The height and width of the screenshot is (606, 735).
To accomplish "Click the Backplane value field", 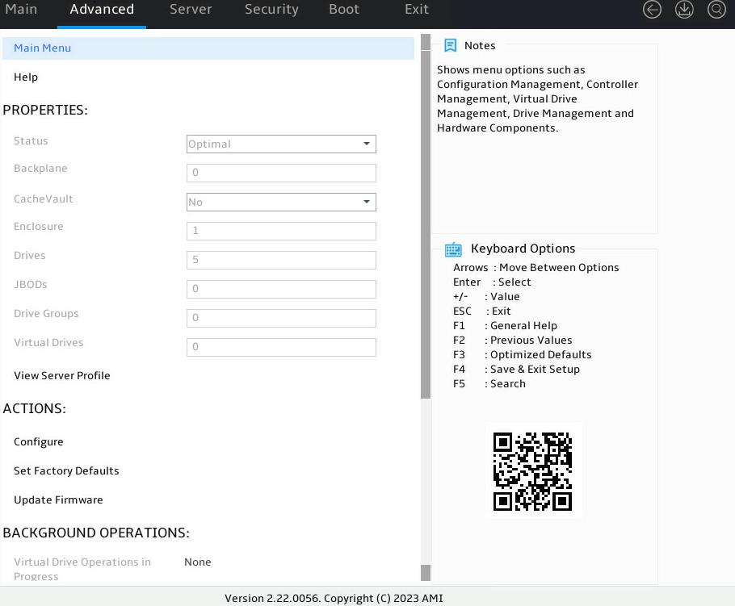I will pyautogui.click(x=281, y=173).
